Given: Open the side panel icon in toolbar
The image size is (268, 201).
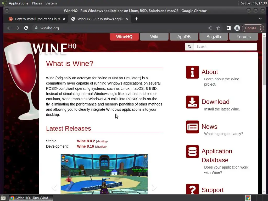Looking at the screenshot, I should pyautogui.click(x=228, y=28).
